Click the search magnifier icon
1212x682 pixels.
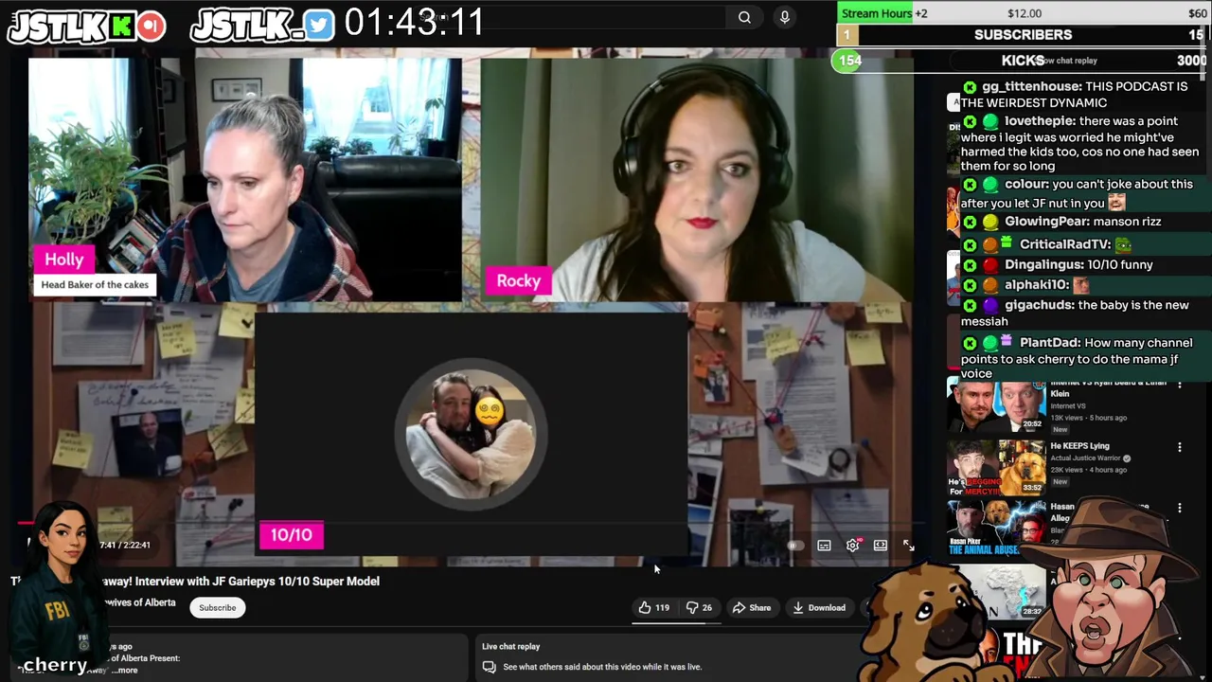coord(744,17)
